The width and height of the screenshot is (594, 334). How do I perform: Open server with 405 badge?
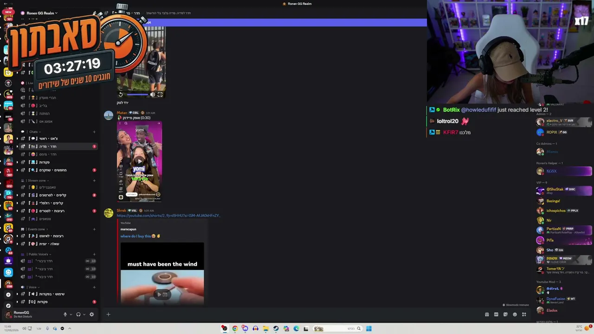tap(8, 94)
